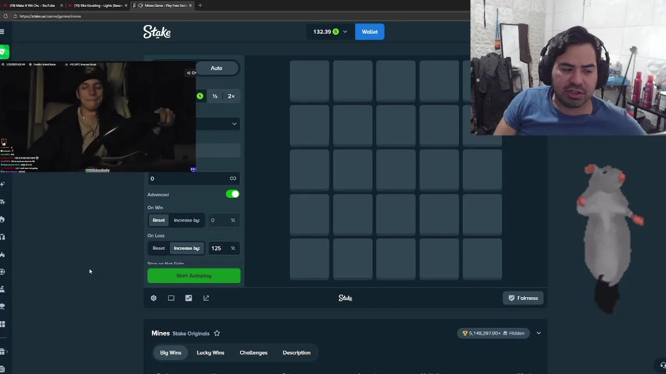Select Increase by under On Win
This screenshot has width=666, height=374.
coord(187,220)
